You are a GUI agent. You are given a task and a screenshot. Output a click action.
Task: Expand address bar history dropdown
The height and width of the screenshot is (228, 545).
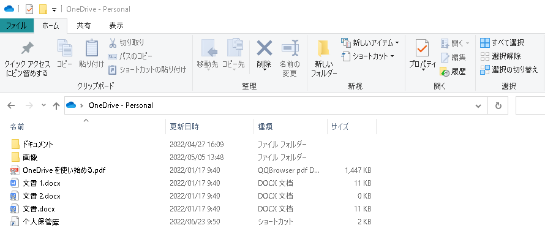(479, 106)
